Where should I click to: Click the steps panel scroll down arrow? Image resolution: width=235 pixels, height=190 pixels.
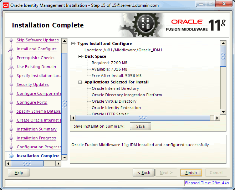65,158
